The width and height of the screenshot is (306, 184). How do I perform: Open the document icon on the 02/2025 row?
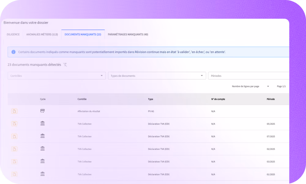14,149
